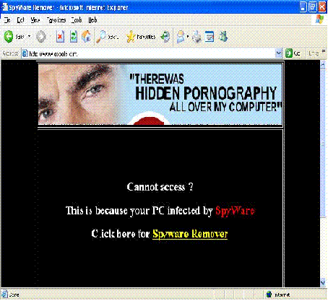This screenshot has width=328, height=301.
Task: Click the Go button beside address bar
Action: 293,53
